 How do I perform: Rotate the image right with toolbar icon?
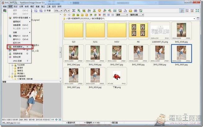110,11
